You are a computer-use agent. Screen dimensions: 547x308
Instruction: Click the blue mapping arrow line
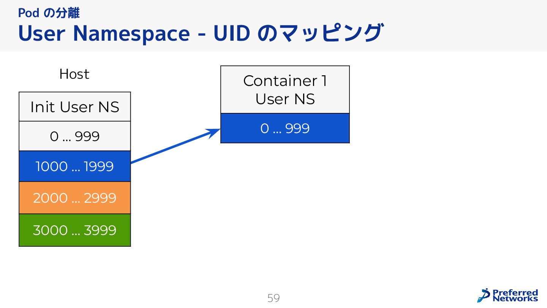171,148
